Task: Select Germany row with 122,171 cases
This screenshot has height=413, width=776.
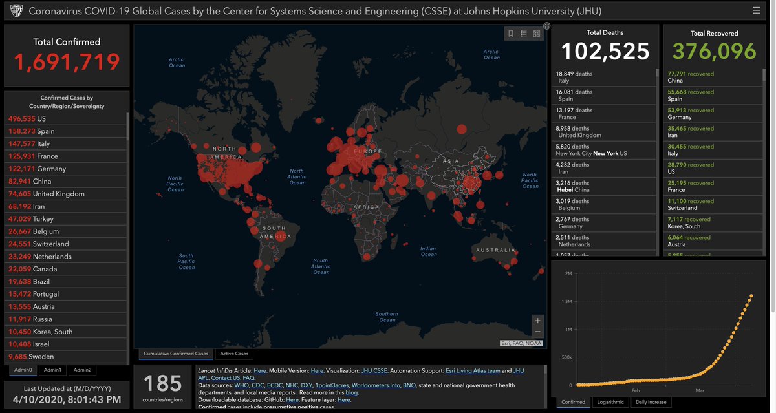Action: click(x=66, y=169)
